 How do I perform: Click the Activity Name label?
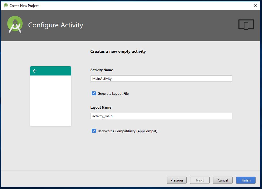pyautogui.click(x=102, y=70)
